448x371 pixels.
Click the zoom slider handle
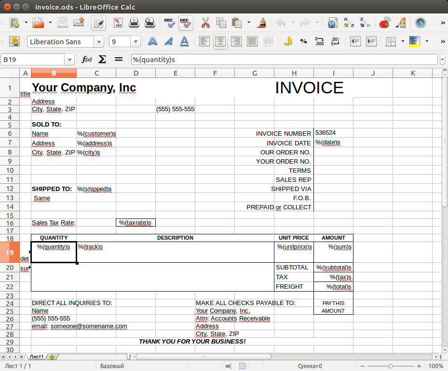click(390, 366)
